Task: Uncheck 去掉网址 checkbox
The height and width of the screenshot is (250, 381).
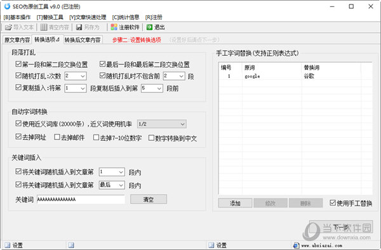Action: pyautogui.click(x=18, y=136)
